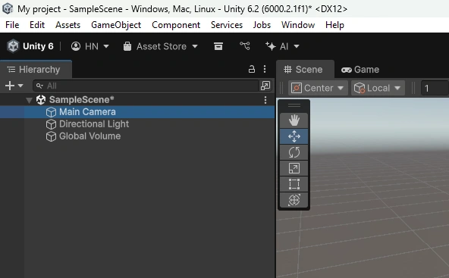Click the Hierarchy search field
449x278 pixels.
tap(146, 86)
